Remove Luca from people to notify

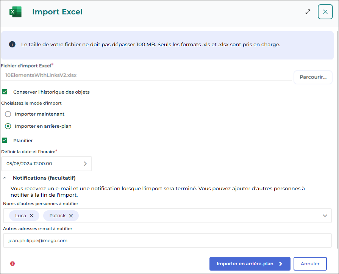[32, 216]
